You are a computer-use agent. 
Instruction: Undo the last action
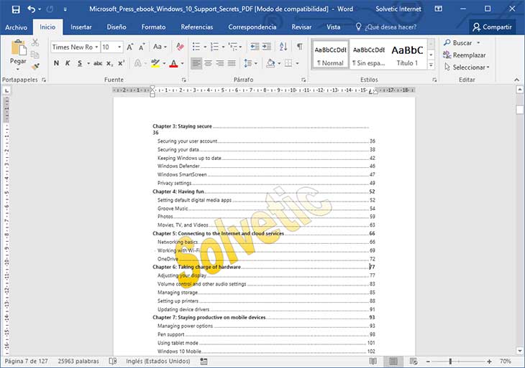click(x=32, y=9)
